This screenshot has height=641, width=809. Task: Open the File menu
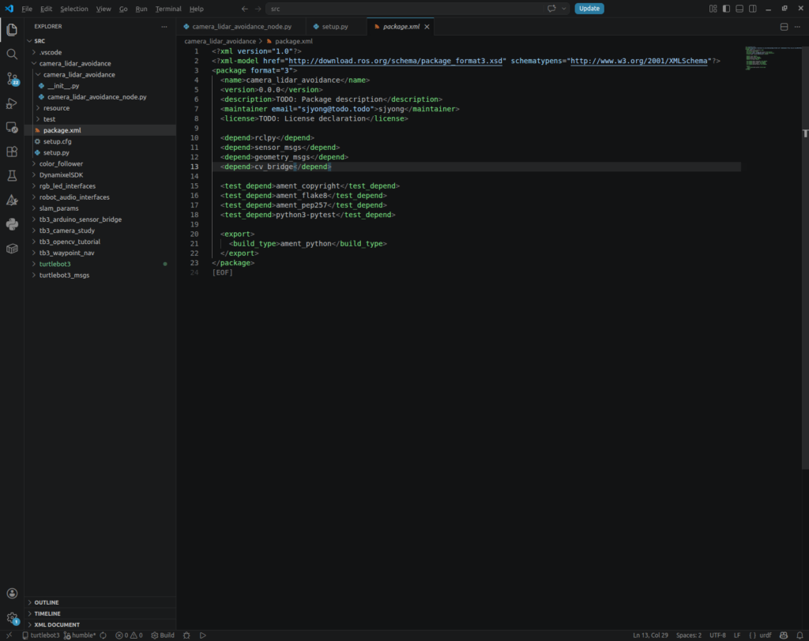[27, 9]
